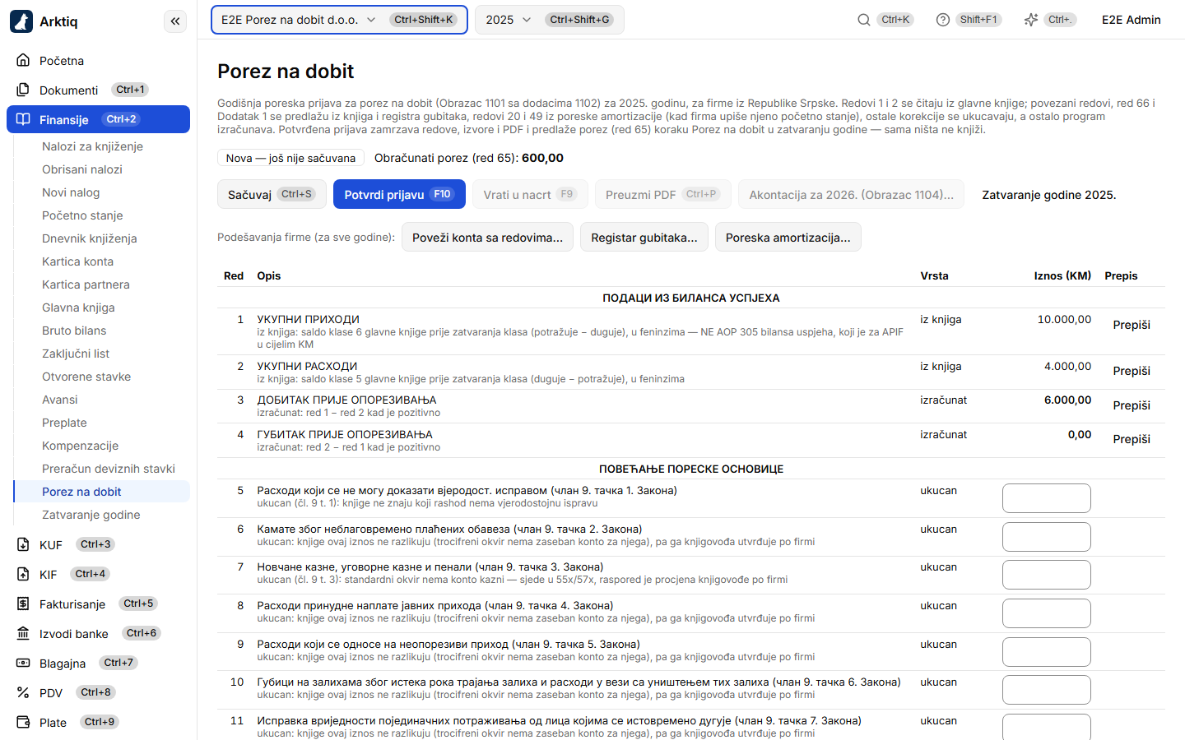The width and height of the screenshot is (1185, 740).
Task: Focus the amount field for row 9
Action: click(1047, 652)
